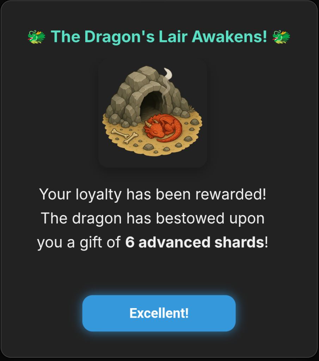The image size is (319, 361).
Task: Click the Excellent! button
Action: coord(159,313)
